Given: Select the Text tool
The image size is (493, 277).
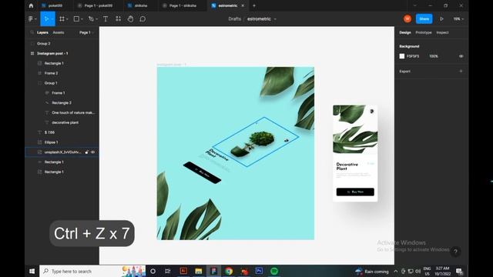Looking at the screenshot, I should 106,18.
